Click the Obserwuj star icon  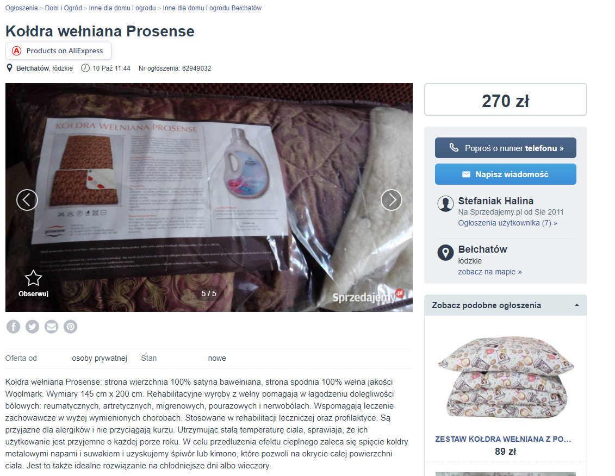coord(33,278)
